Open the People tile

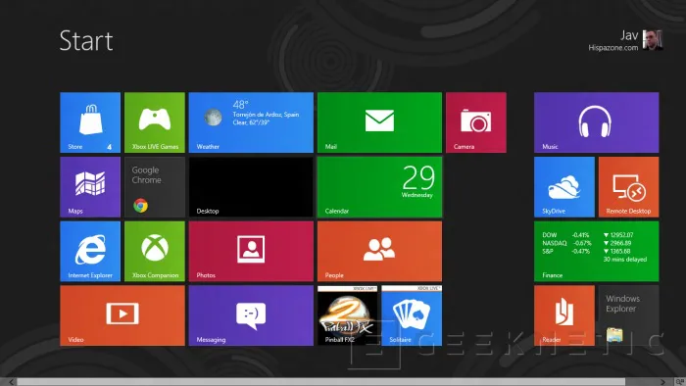pos(380,252)
